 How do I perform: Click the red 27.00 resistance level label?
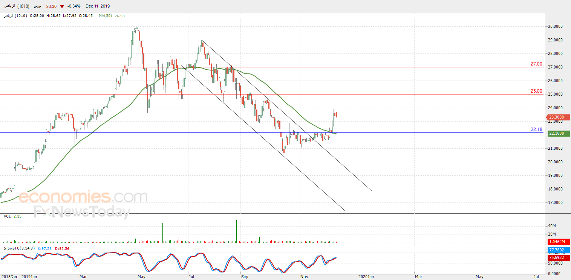point(536,64)
